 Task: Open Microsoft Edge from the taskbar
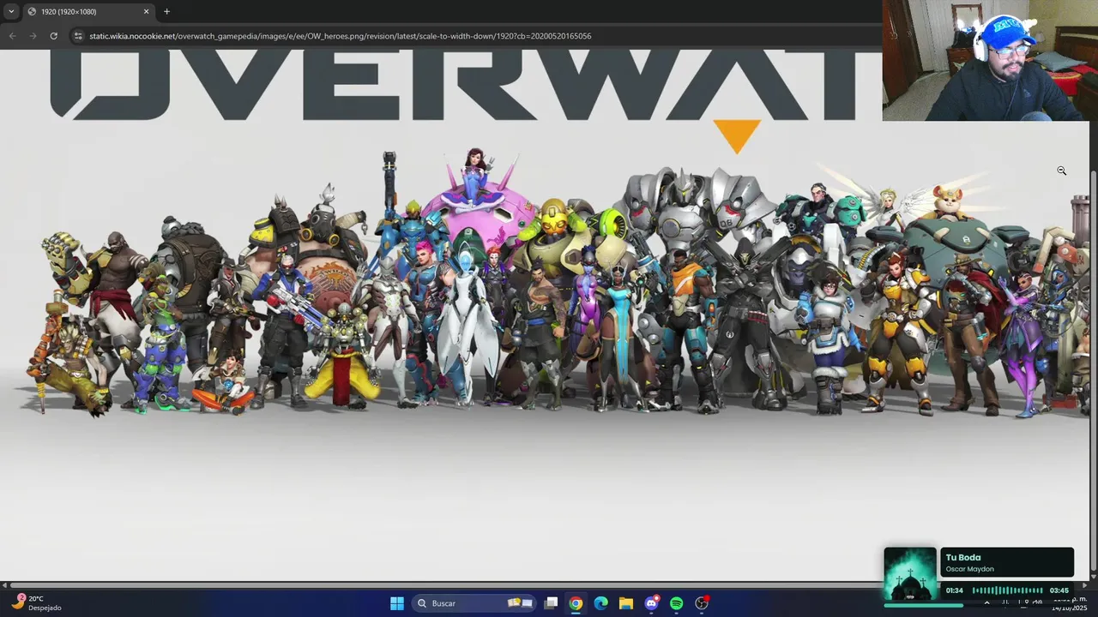[x=601, y=603]
